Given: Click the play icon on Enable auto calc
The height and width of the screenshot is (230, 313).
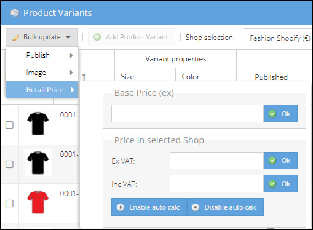Looking at the screenshot, I should pyautogui.click(x=121, y=207).
